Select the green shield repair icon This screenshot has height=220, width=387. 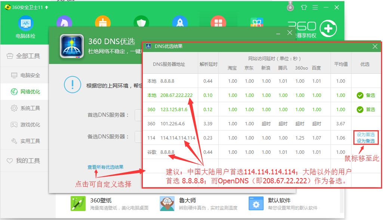point(141,22)
